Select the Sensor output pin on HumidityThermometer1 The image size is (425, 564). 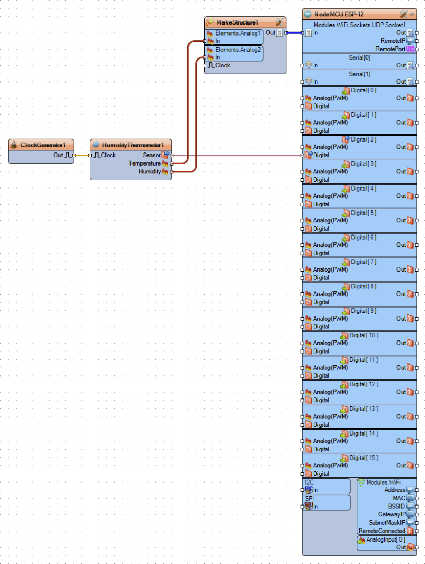coord(166,155)
